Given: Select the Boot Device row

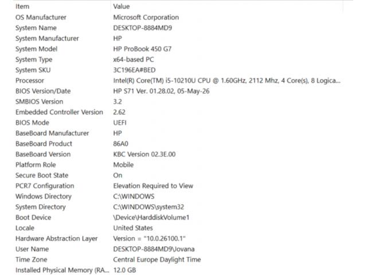Looking at the screenshot, I should pos(178,217).
